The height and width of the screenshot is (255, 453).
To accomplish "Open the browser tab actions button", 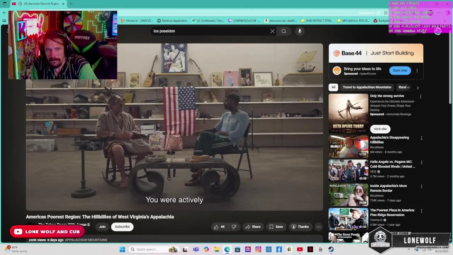I will 5,4.
